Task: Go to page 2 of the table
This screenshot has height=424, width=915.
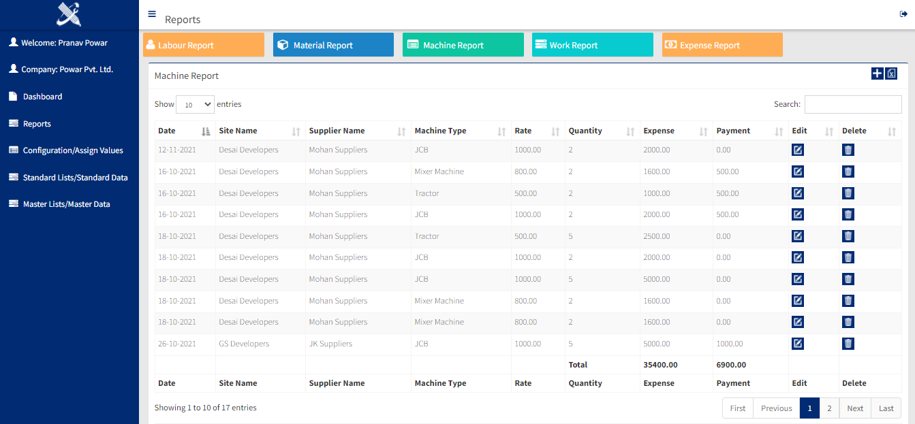Action: 829,408
